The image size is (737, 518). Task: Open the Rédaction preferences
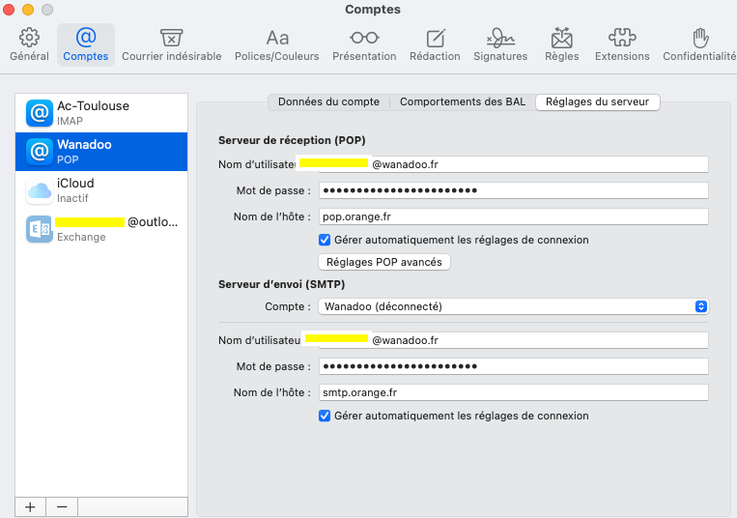pyautogui.click(x=435, y=44)
